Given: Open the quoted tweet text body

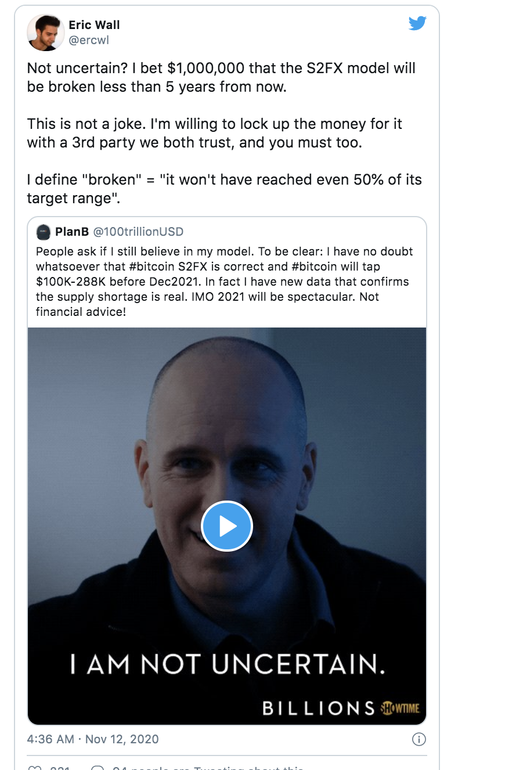Looking at the screenshot, I should [225, 282].
